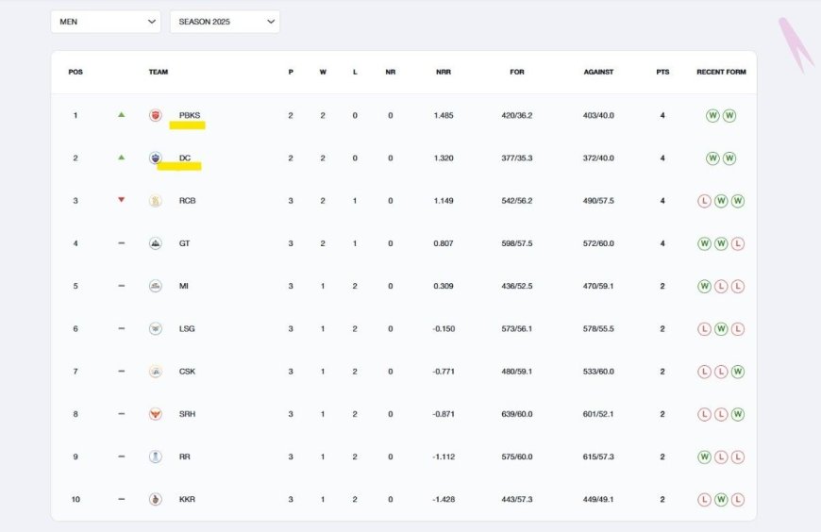Open the SRH team link
Screen dimensions: 821x532
pos(187,414)
